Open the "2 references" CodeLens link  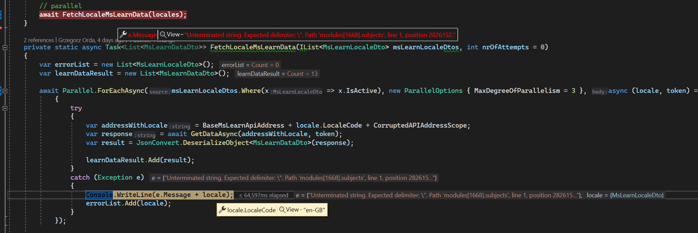coord(39,40)
